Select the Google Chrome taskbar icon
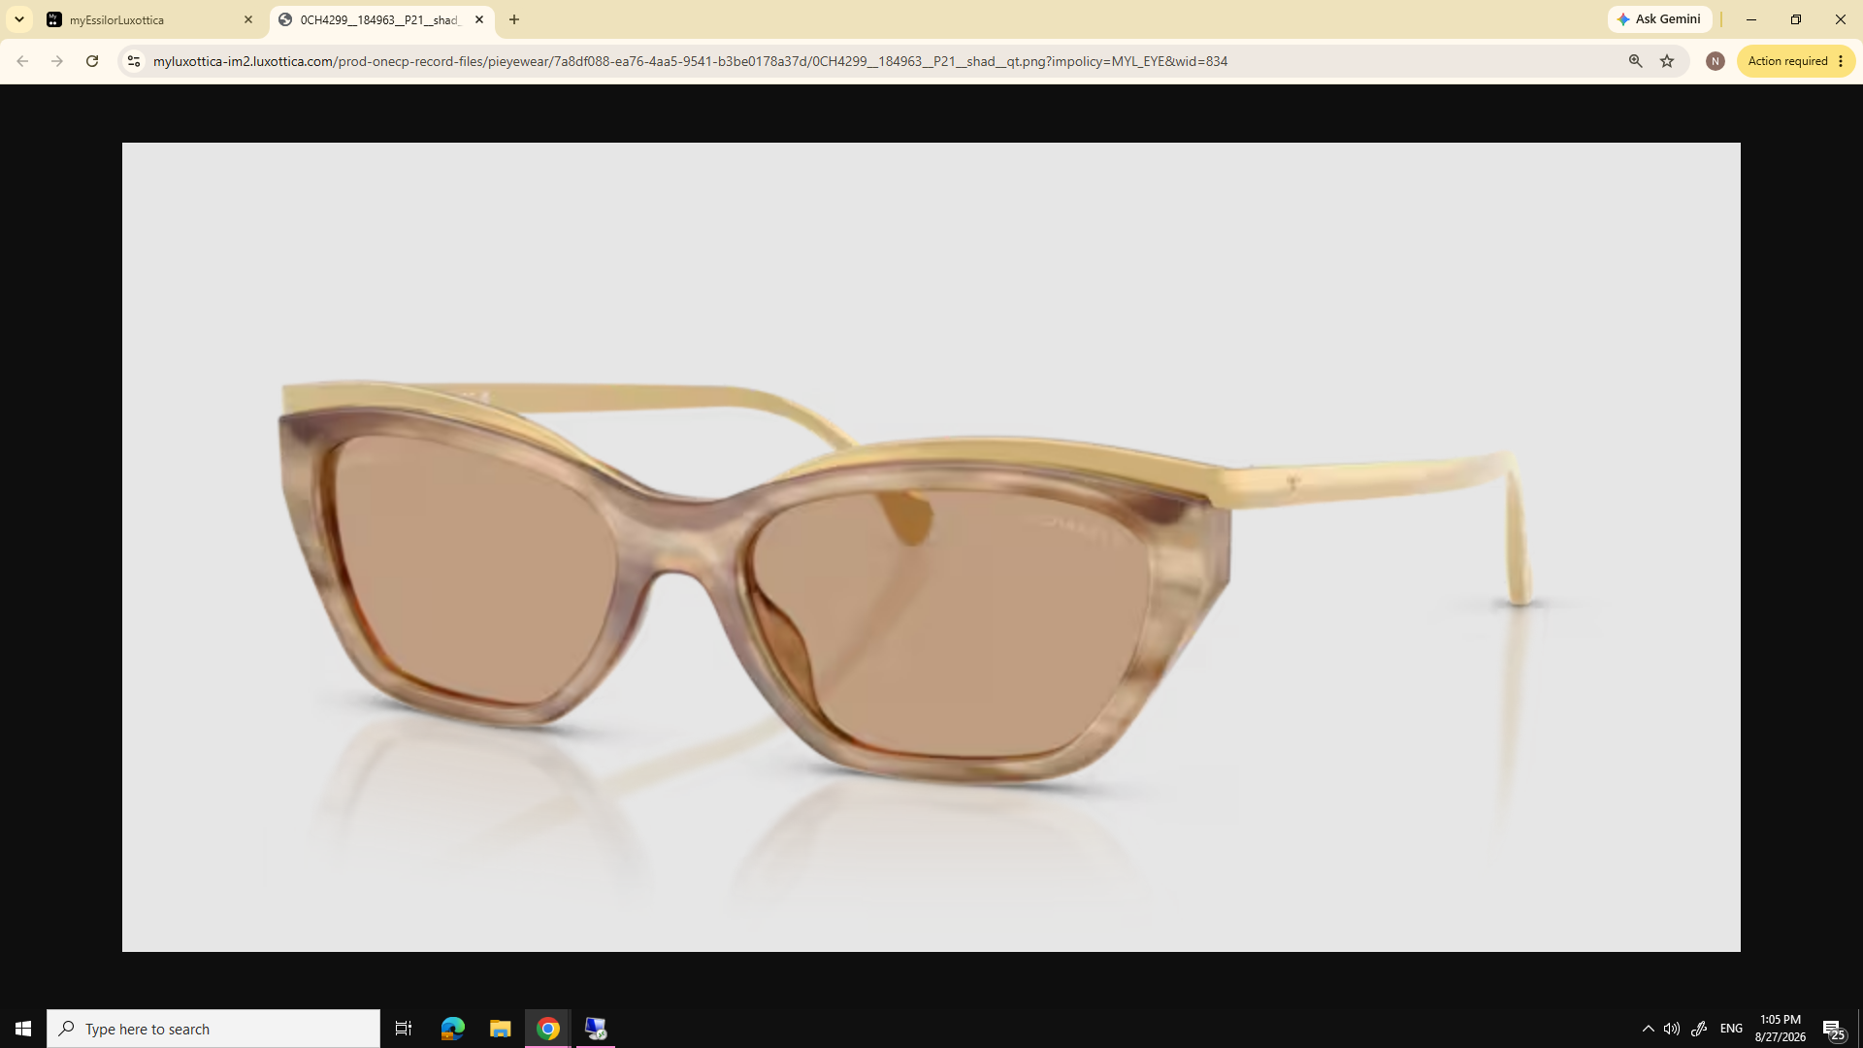1863x1048 pixels. 548,1029
